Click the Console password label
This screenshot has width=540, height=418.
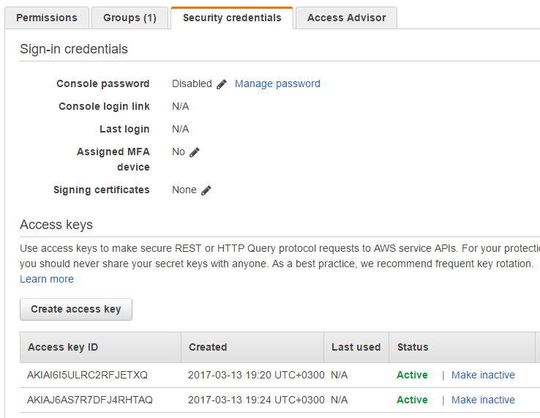(x=103, y=83)
